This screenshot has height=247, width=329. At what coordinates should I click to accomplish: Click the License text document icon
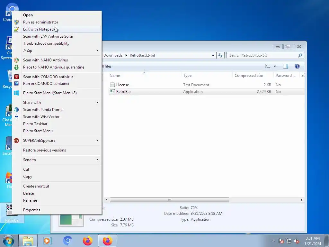click(112, 85)
